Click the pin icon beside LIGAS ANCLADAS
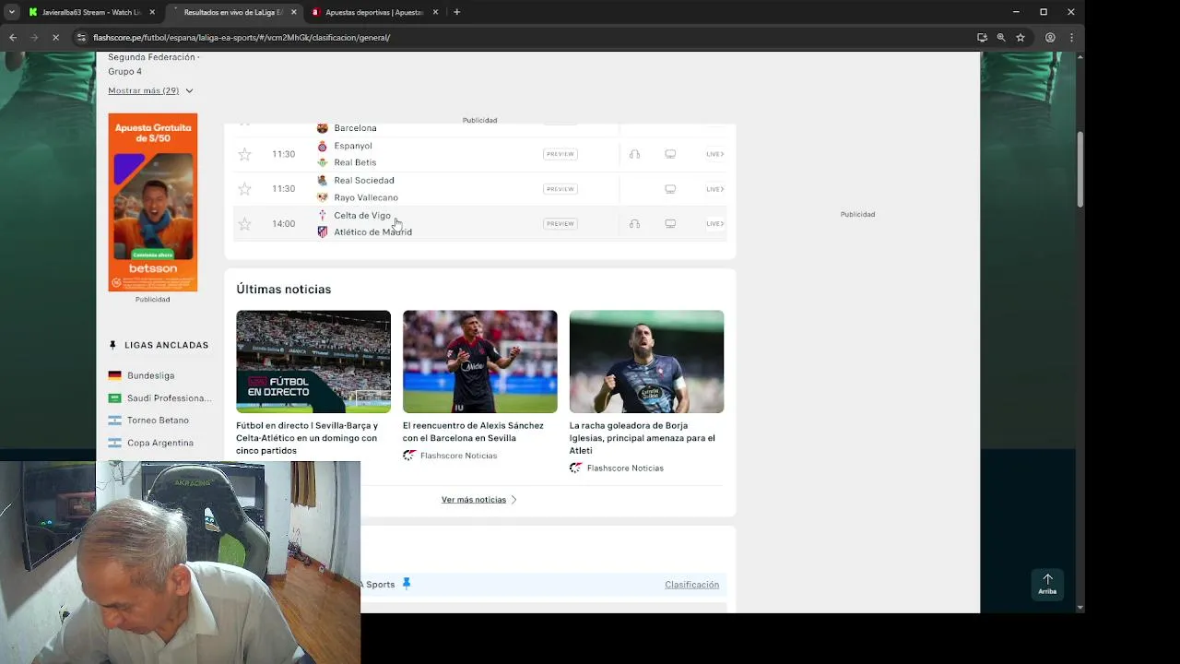Image resolution: width=1180 pixels, height=664 pixels. [113, 345]
